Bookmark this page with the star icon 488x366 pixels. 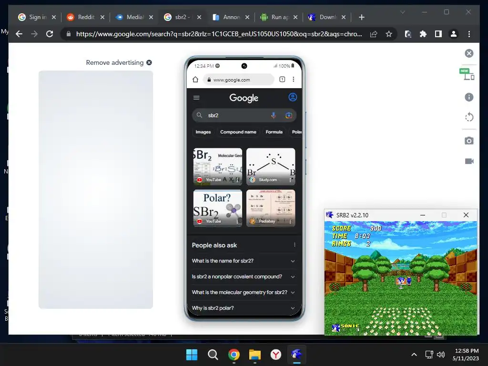click(x=389, y=34)
